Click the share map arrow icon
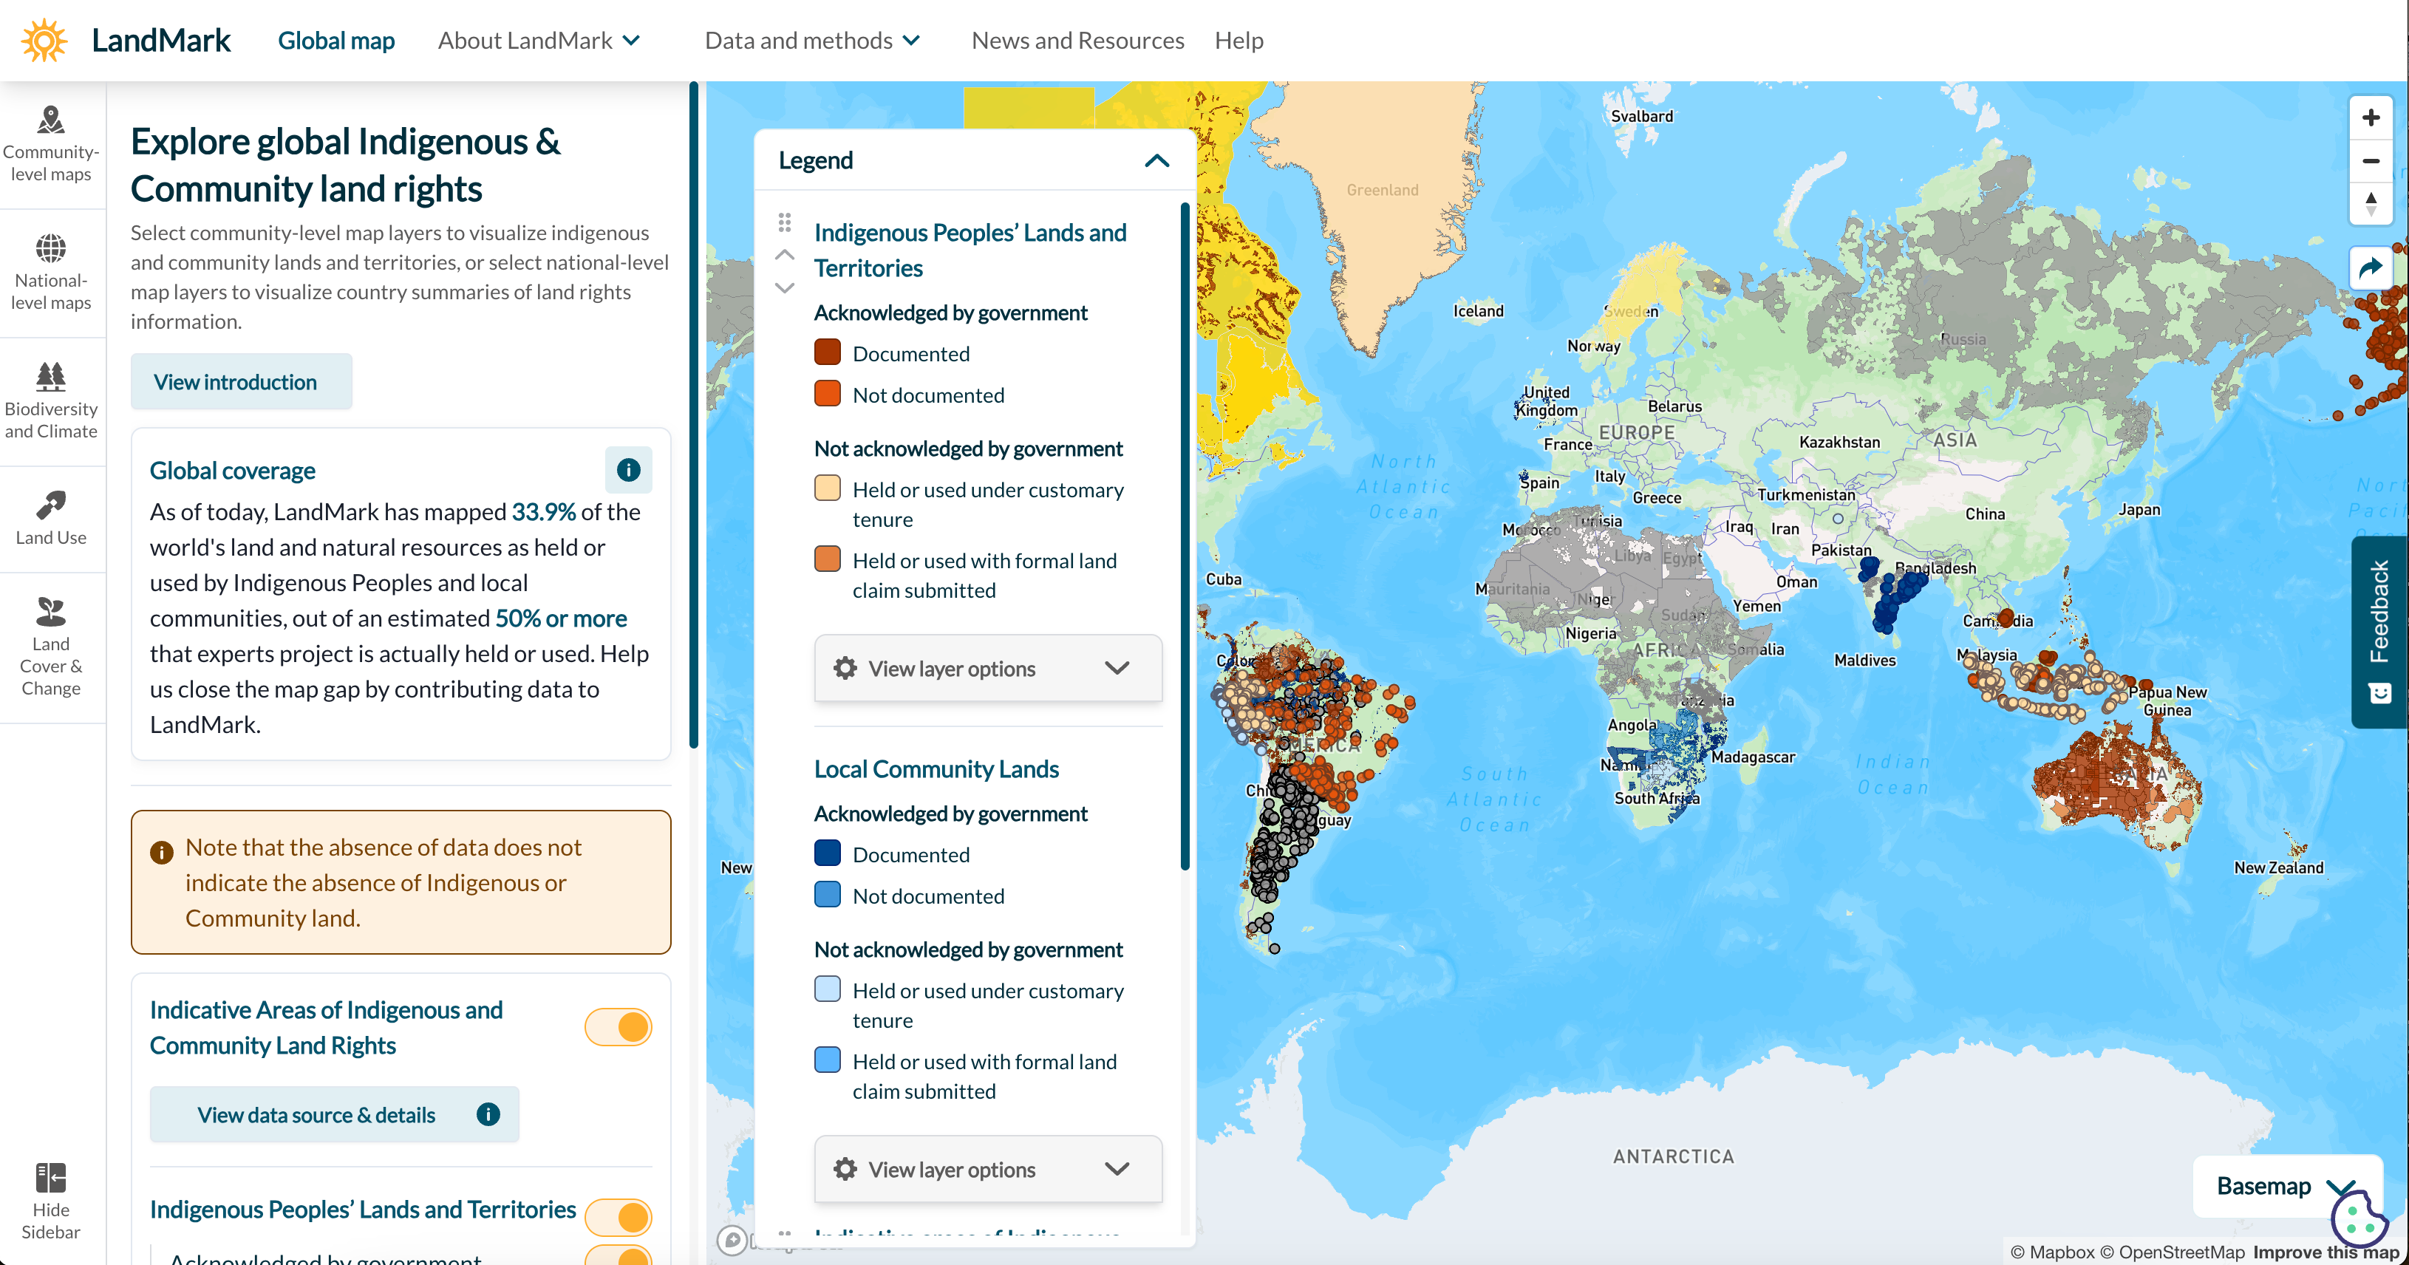The height and width of the screenshot is (1265, 2409). coord(2371,268)
